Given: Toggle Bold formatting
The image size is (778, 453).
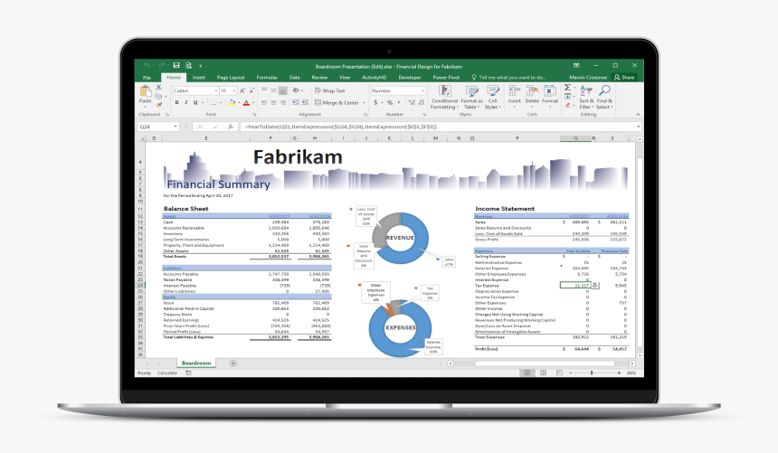Looking at the screenshot, I should pos(176,103).
